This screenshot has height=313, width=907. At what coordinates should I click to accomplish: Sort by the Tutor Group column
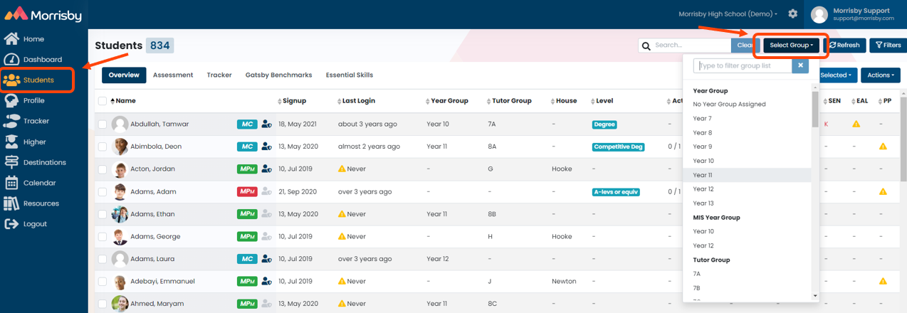coord(508,101)
